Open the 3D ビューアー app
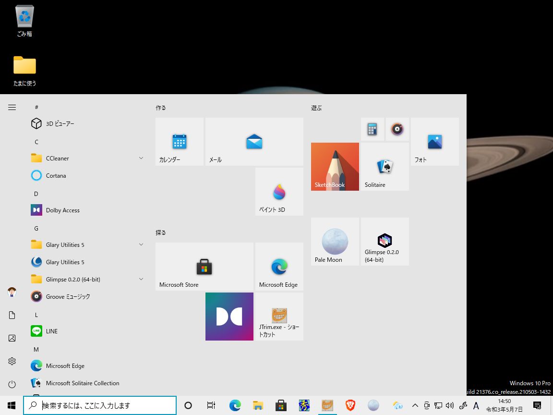This screenshot has width=553, height=415. 88,123
